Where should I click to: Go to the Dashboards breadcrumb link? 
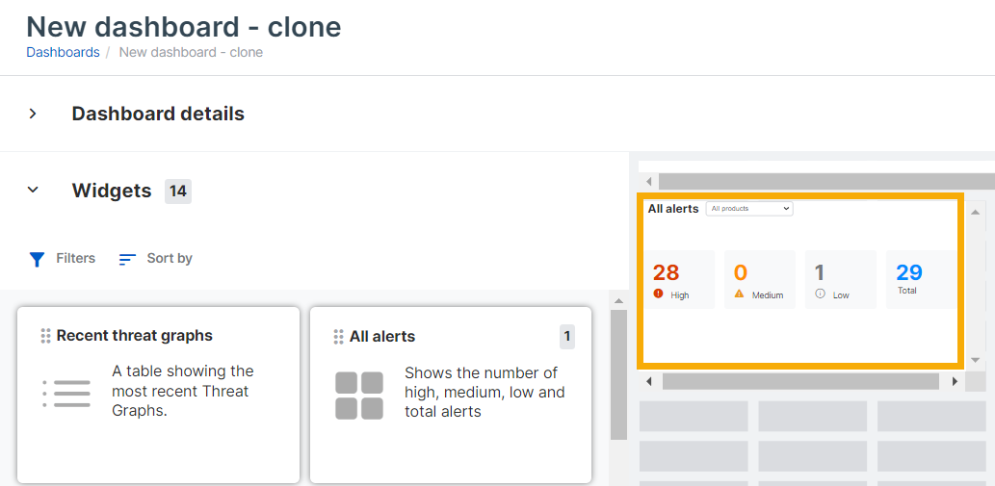[63, 52]
